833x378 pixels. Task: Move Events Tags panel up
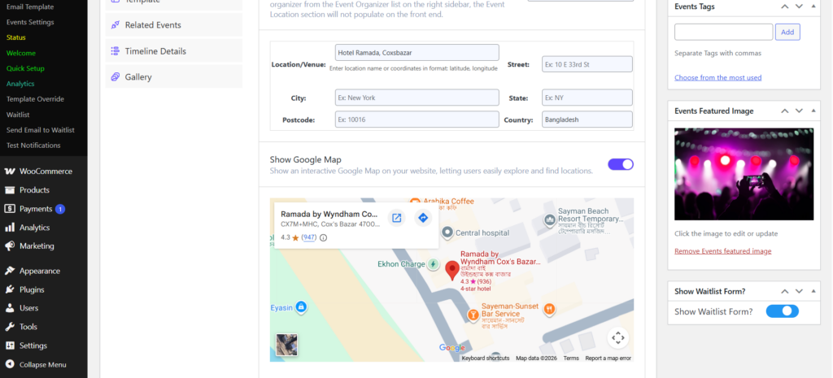(785, 7)
